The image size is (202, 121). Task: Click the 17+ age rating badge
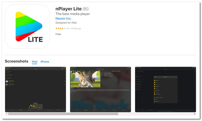(x=86, y=9)
